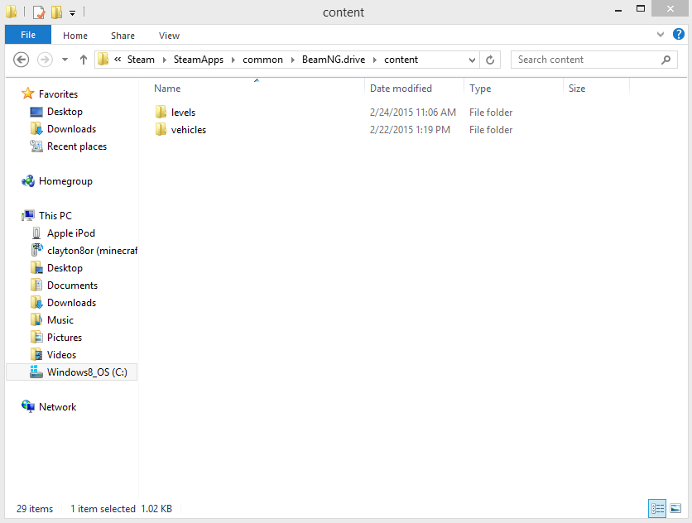The width and height of the screenshot is (692, 523).
Task: Switch to the Home ribbon tab
Action: 75,36
